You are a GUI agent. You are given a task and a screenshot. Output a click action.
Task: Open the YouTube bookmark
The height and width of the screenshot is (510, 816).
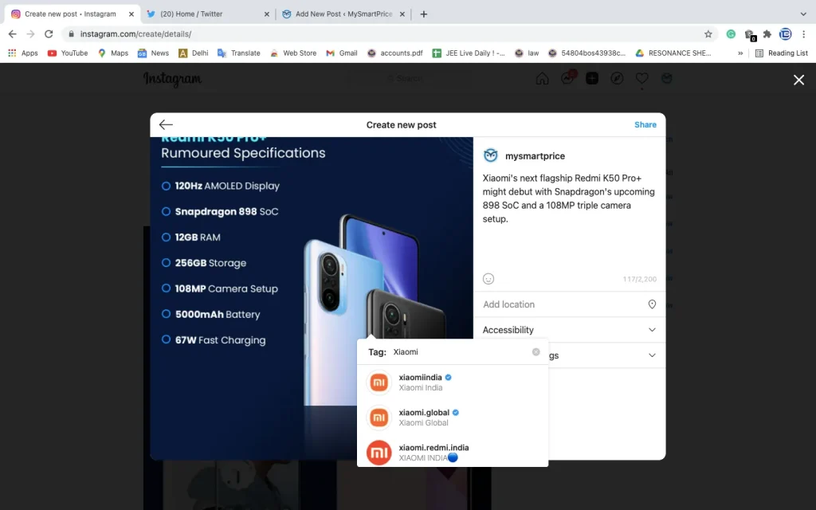click(68, 53)
